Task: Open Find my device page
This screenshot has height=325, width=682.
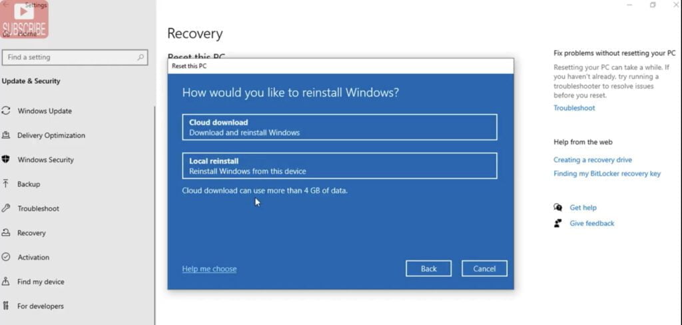Action: tap(41, 282)
